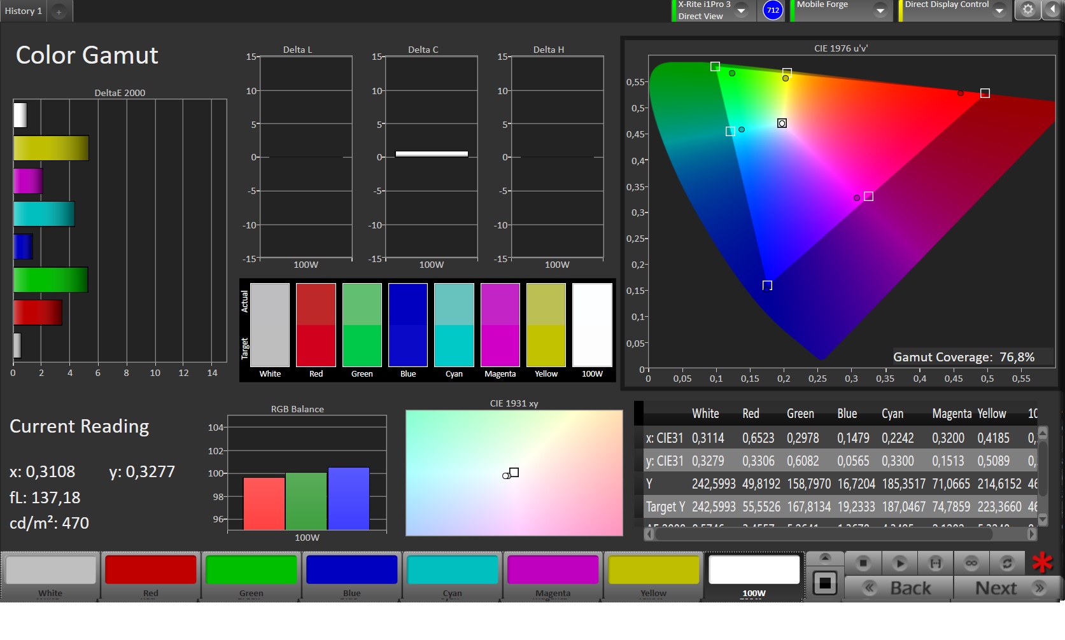
Task: Click the blue 712 badge icon
Action: (x=773, y=10)
